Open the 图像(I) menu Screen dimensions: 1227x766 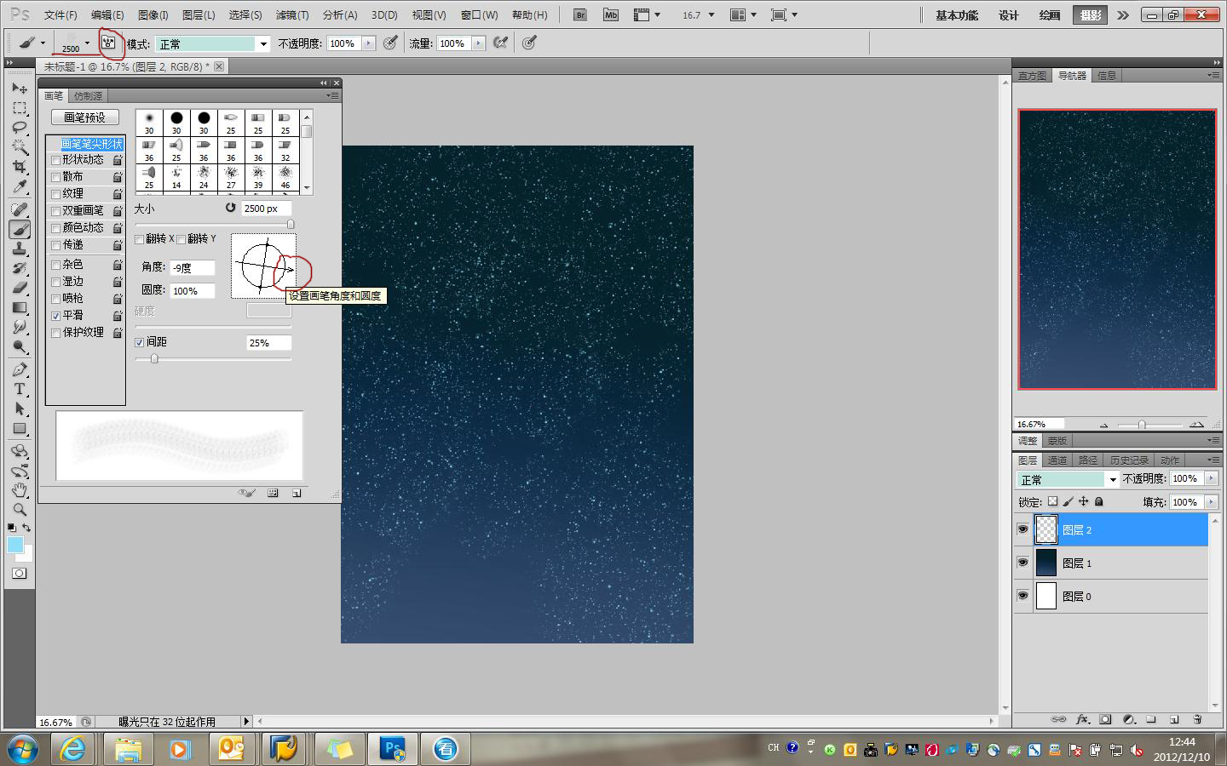(x=153, y=15)
